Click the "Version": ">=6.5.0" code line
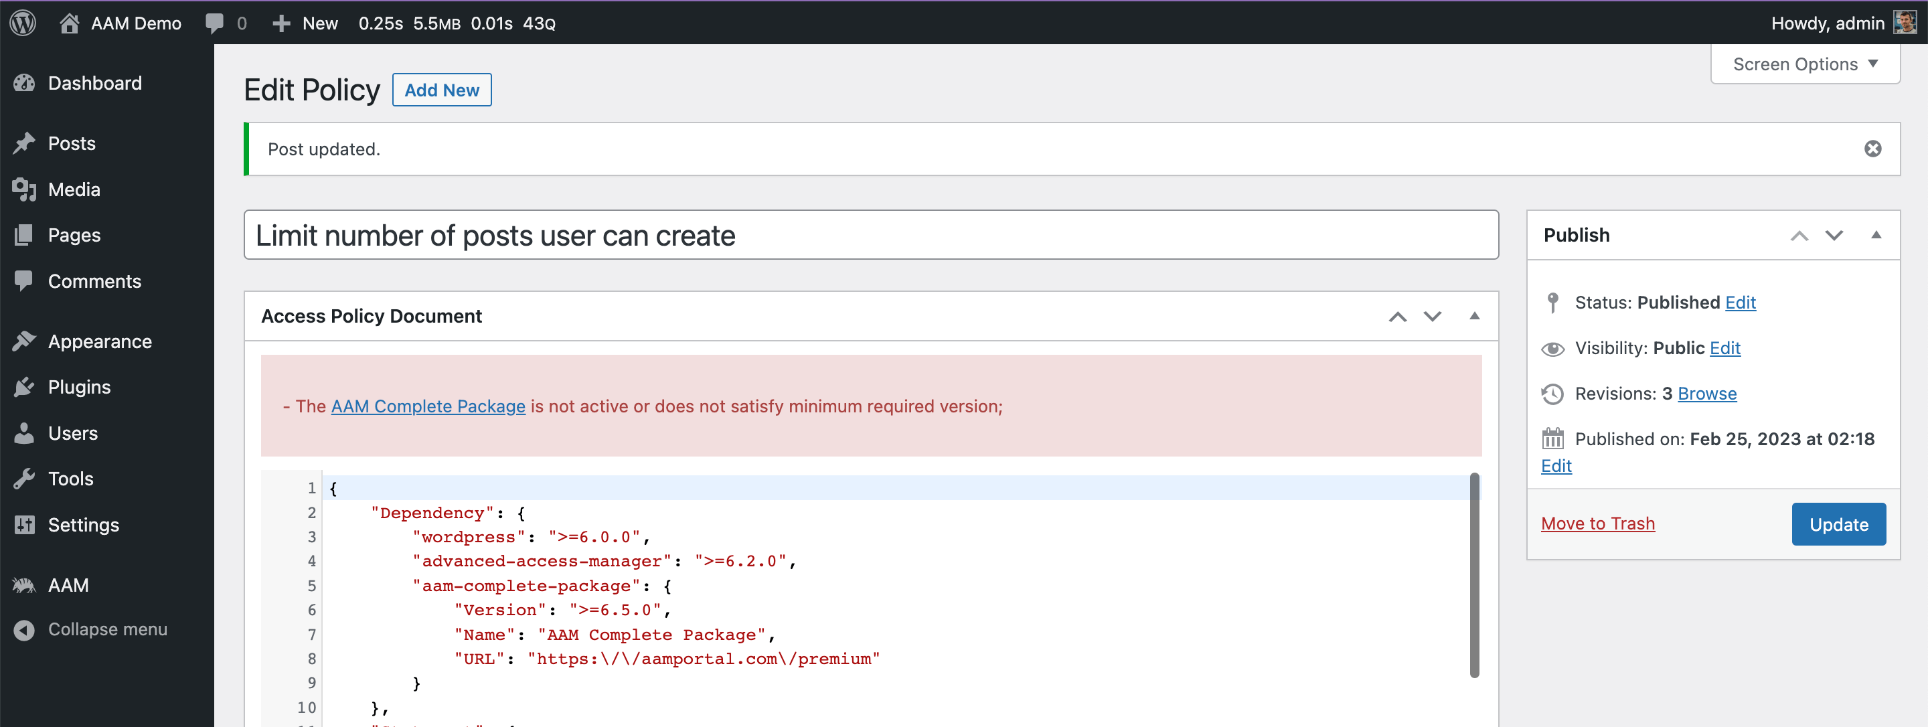The width and height of the screenshot is (1928, 727). coord(562,611)
